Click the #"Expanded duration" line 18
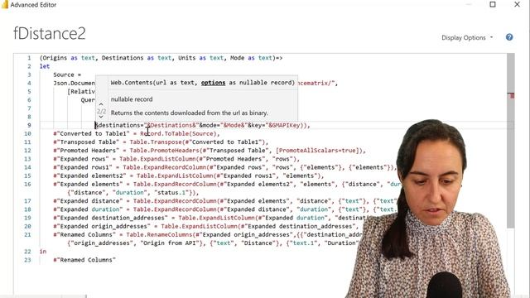Screen dimensions: 530x298 (225, 209)
